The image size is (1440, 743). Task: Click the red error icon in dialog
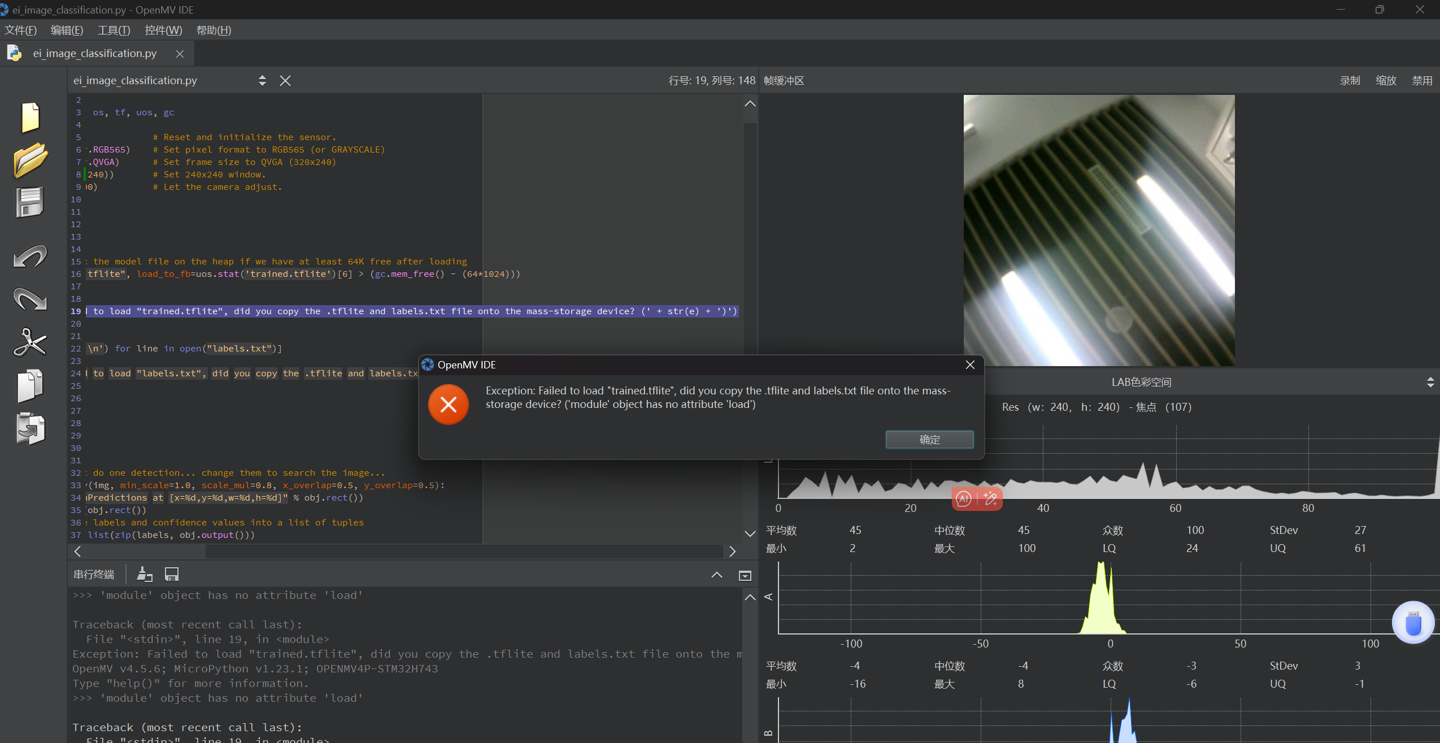pos(449,405)
